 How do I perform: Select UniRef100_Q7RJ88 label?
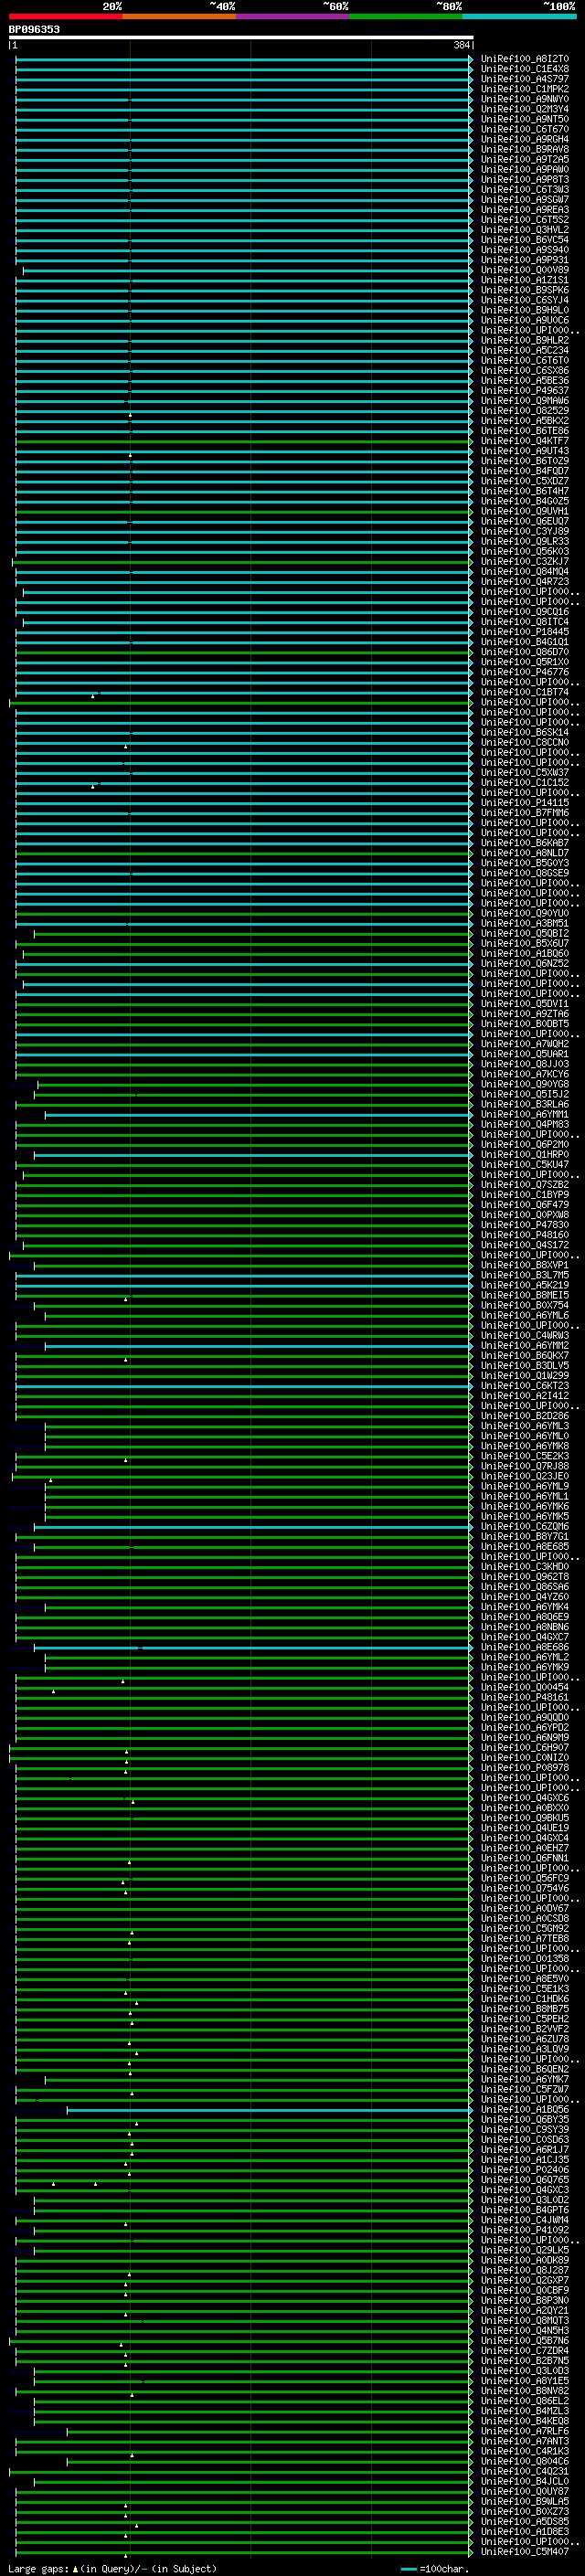[525, 1467]
